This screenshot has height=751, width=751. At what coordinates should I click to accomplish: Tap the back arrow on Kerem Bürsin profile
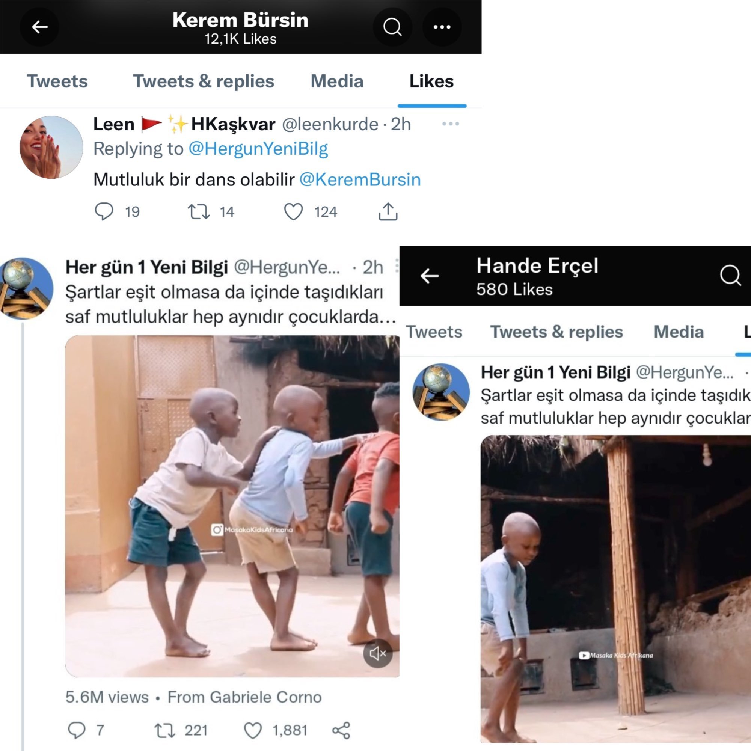click(40, 27)
